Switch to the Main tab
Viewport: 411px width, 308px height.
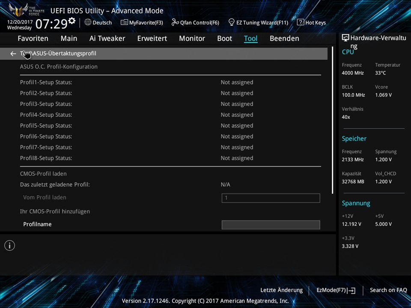pyautogui.click(x=69, y=38)
